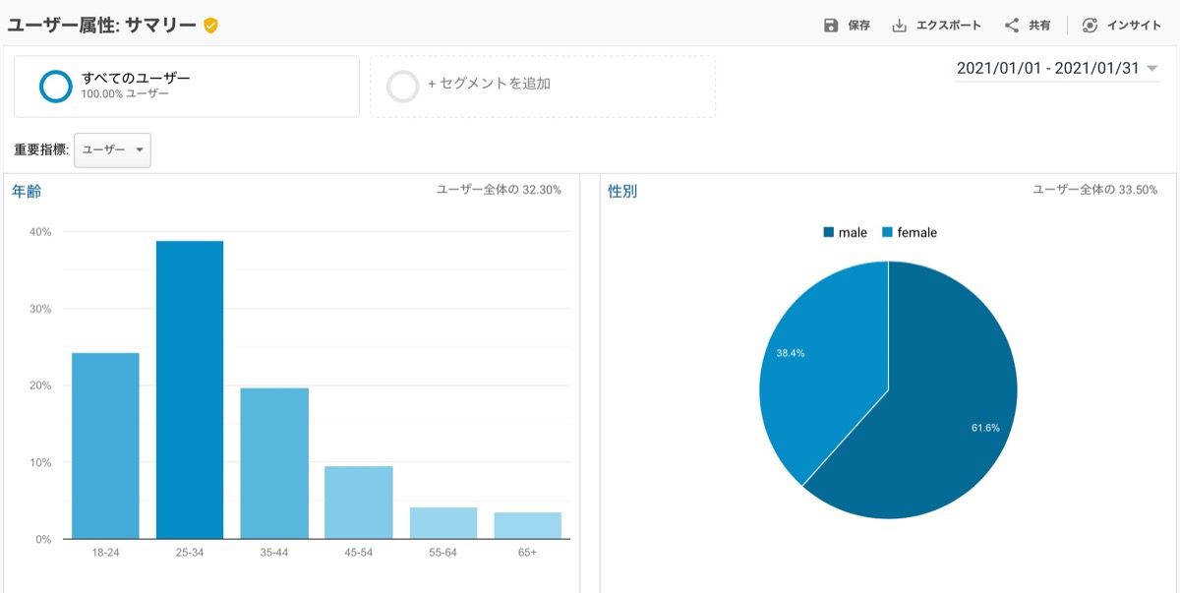Click the share icon
Image resolution: width=1180 pixels, height=593 pixels.
coord(1011,26)
